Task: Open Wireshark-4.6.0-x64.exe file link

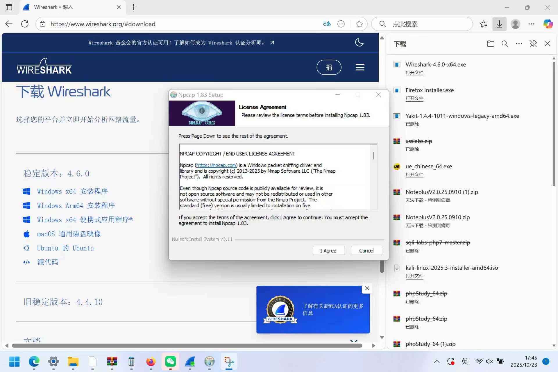Action: click(414, 73)
